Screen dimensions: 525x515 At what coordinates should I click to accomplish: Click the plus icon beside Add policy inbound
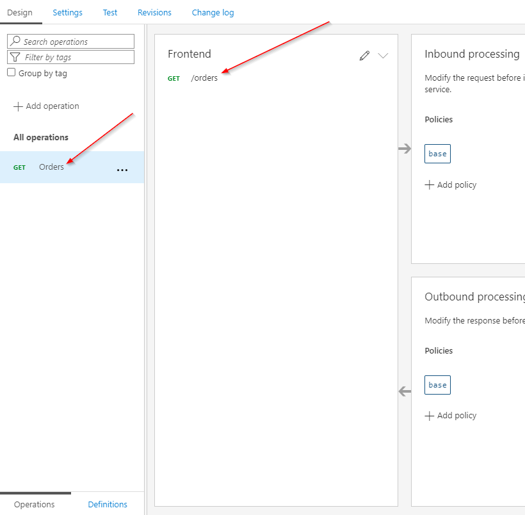pyautogui.click(x=429, y=184)
